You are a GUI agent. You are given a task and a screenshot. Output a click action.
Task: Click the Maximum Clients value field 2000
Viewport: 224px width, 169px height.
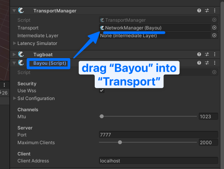click(x=208, y=143)
